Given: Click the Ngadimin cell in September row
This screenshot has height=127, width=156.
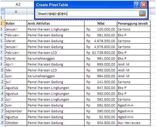Looking at the screenshot, I should click(134, 111).
